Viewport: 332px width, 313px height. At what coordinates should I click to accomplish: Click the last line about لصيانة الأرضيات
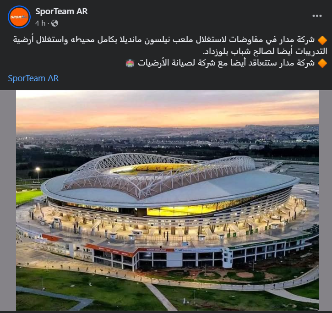[x=226, y=63]
